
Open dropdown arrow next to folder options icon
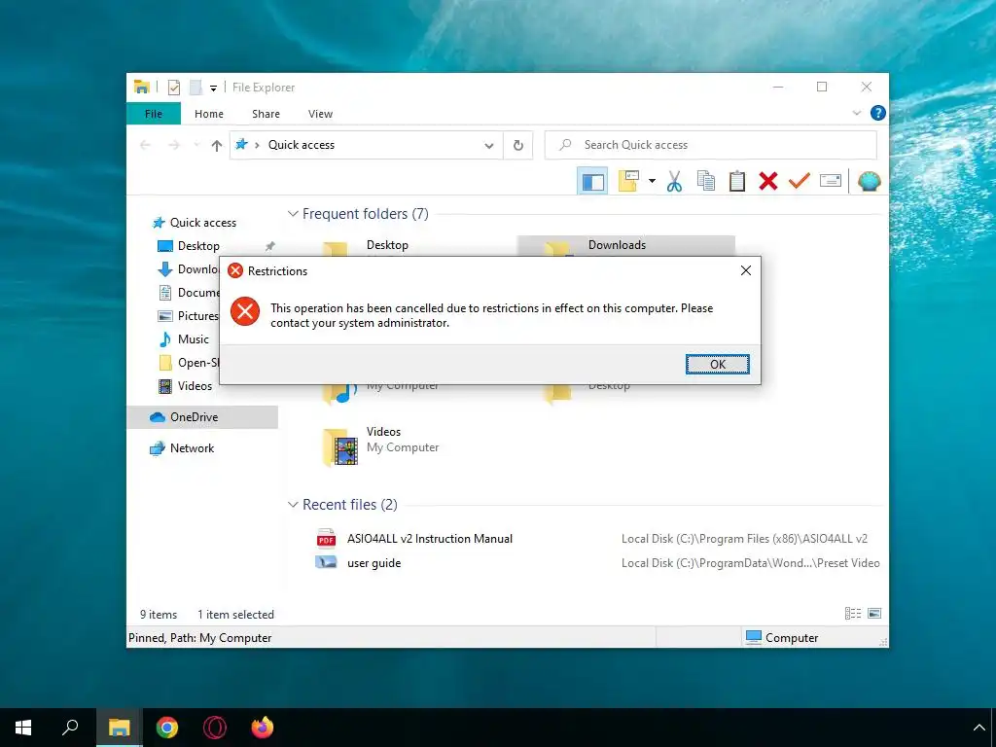pyautogui.click(x=652, y=181)
